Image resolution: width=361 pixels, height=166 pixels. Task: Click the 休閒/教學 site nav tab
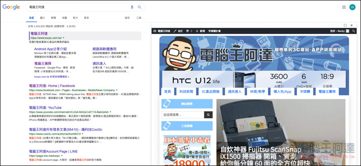258,92
